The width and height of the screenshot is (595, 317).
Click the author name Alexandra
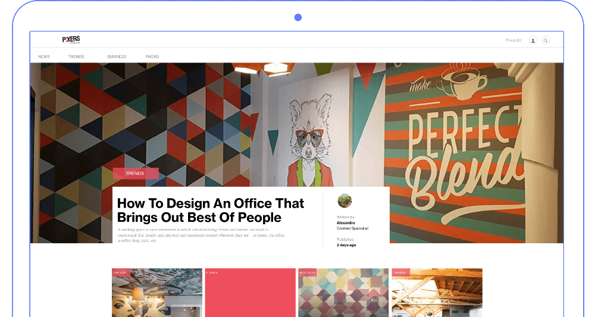(346, 223)
